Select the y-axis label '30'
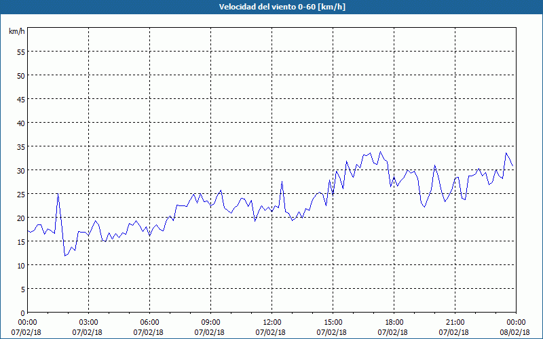 coord(21,171)
